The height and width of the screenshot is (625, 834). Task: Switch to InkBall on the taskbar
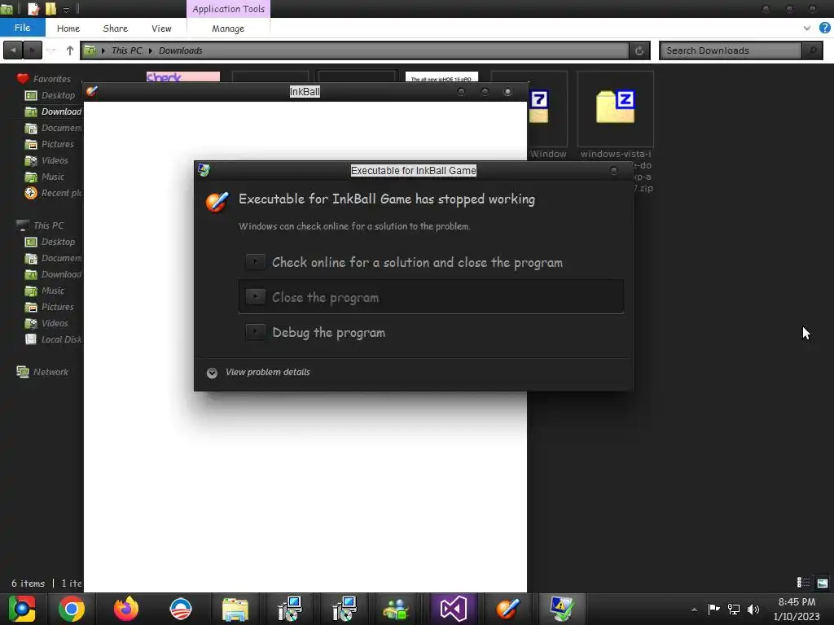point(507,609)
